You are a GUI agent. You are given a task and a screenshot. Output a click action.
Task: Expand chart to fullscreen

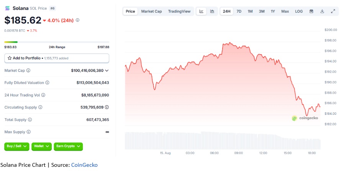click(x=333, y=11)
